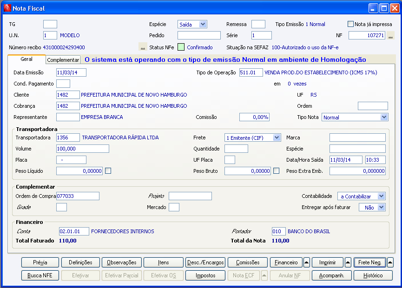The image size is (402, 288).
Task: Click the Busca NFE button
Action: 40,275
